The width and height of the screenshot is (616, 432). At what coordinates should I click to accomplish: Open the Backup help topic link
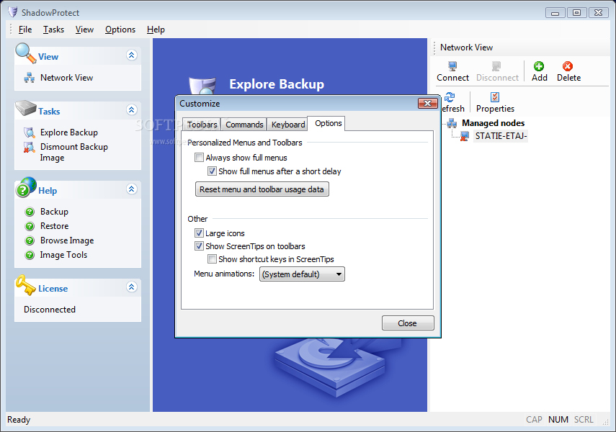(54, 212)
